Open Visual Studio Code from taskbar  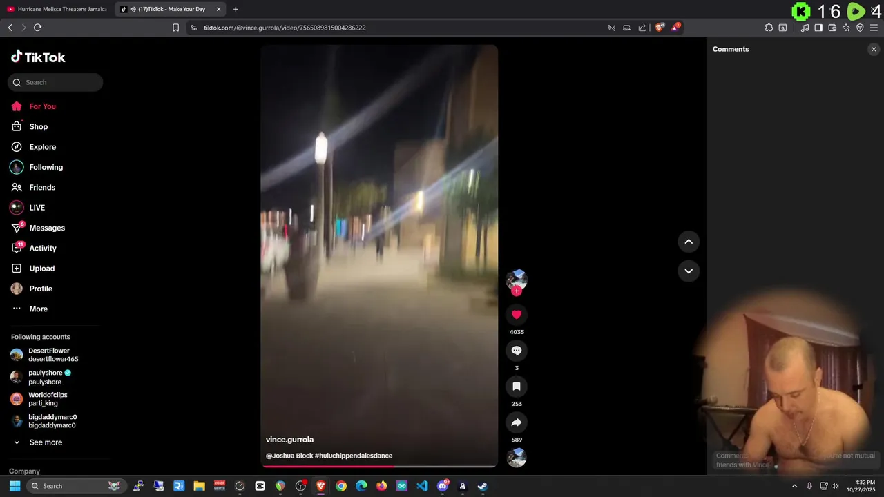[422, 486]
